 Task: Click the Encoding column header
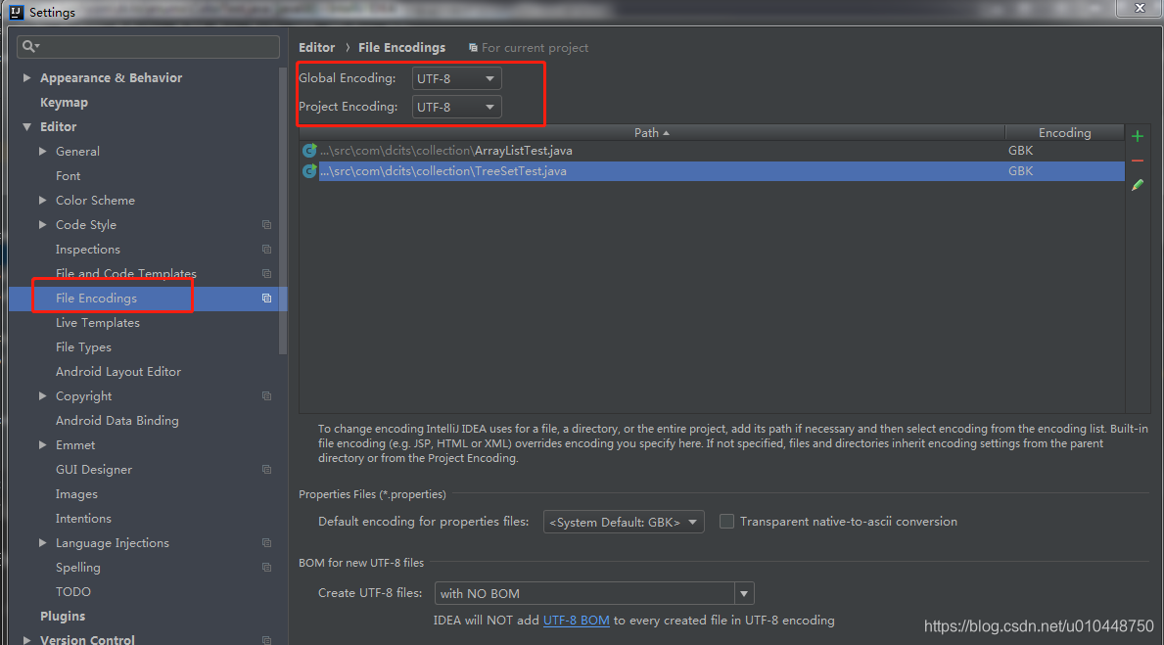coord(1064,133)
